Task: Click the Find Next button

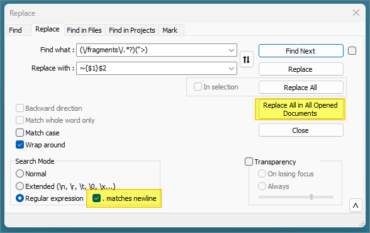Action: click(301, 51)
